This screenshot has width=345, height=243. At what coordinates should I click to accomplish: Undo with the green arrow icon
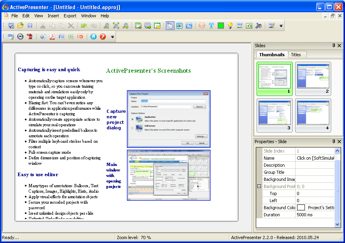pyautogui.click(x=84, y=26)
